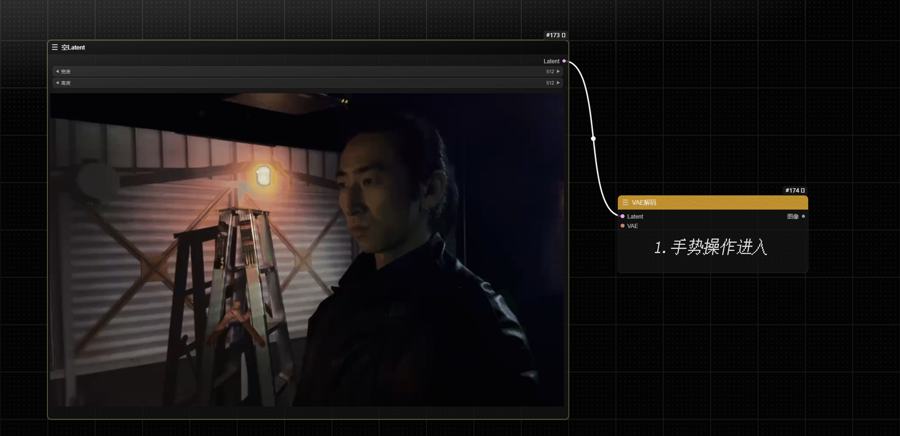900x436 pixels.
Task: Click the 图像 output dot on VAE解码
Action: point(803,216)
